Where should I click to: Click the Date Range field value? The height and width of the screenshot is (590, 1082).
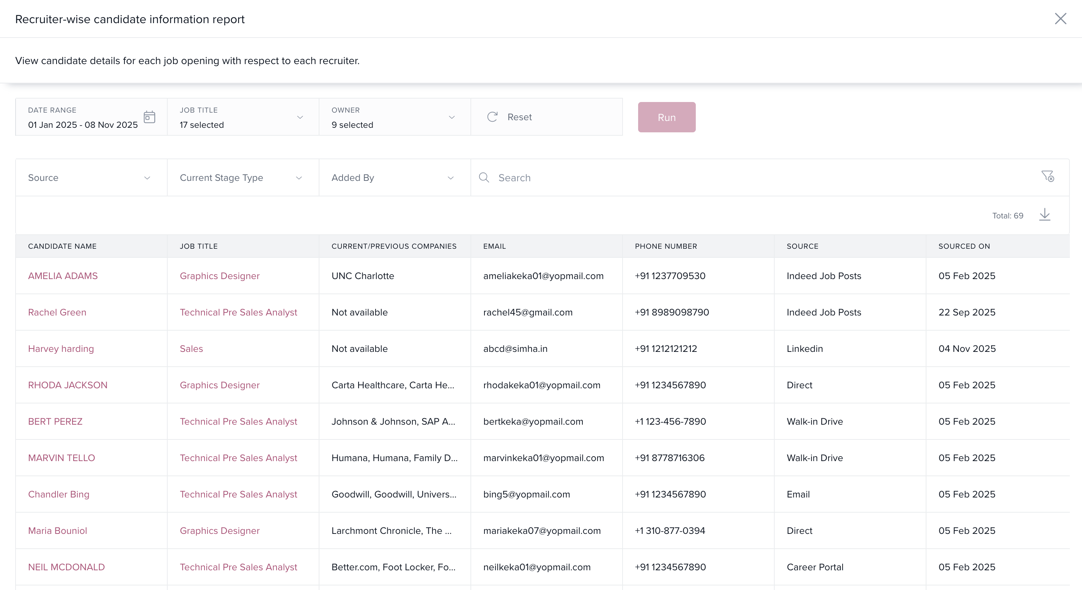83,125
